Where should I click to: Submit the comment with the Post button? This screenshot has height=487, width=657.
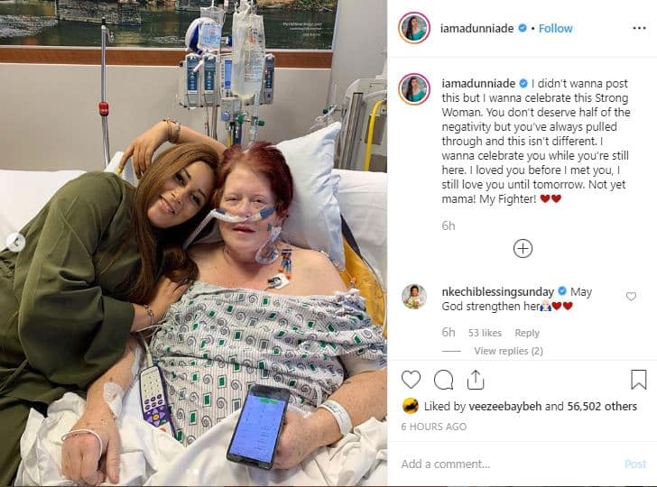[635, 464]
